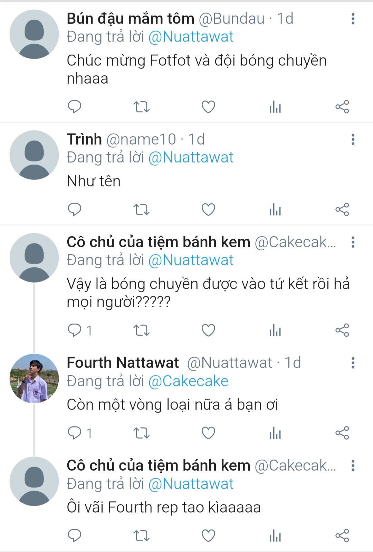This screenshot has height=552, width=373.
Task: Share Fourth Nattawat's reply tweet
Action: (342, 433)
